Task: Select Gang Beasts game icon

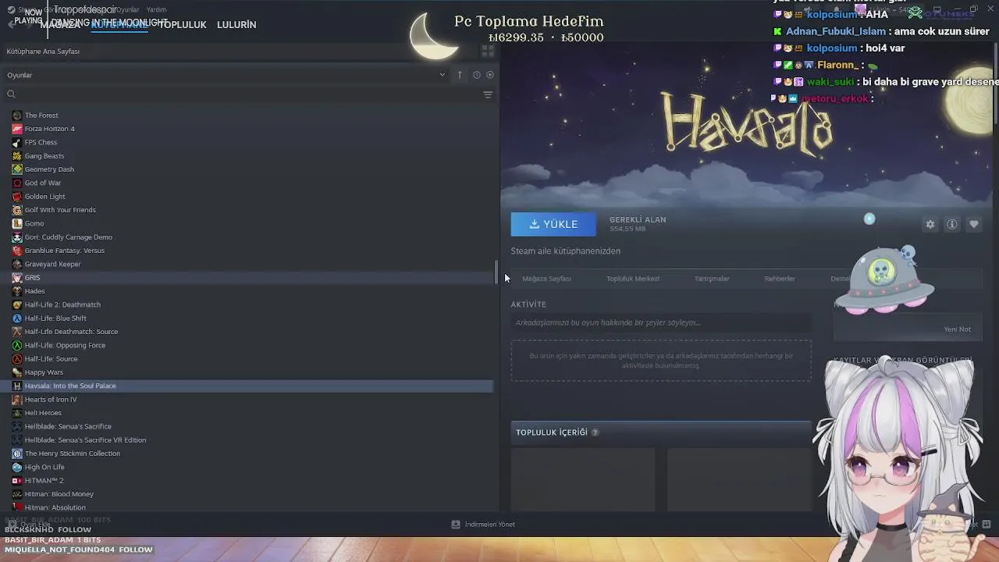Action: [x=16, y=156]
